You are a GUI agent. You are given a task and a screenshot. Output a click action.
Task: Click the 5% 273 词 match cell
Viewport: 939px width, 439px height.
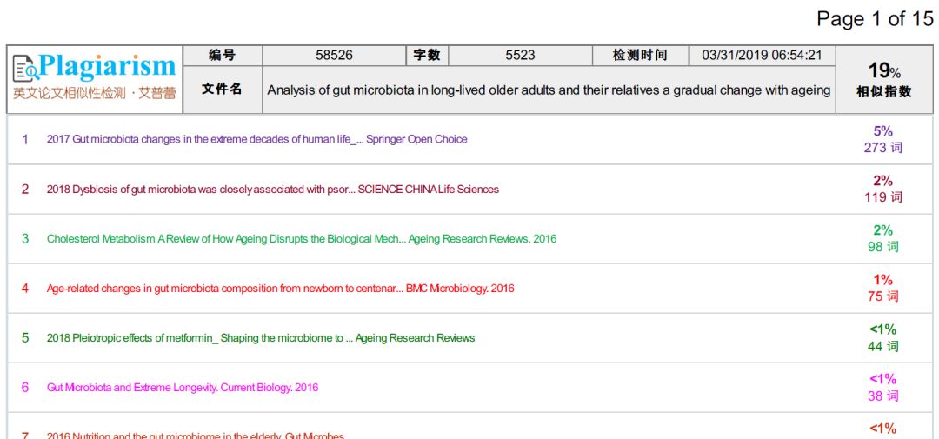pos(883,140)
